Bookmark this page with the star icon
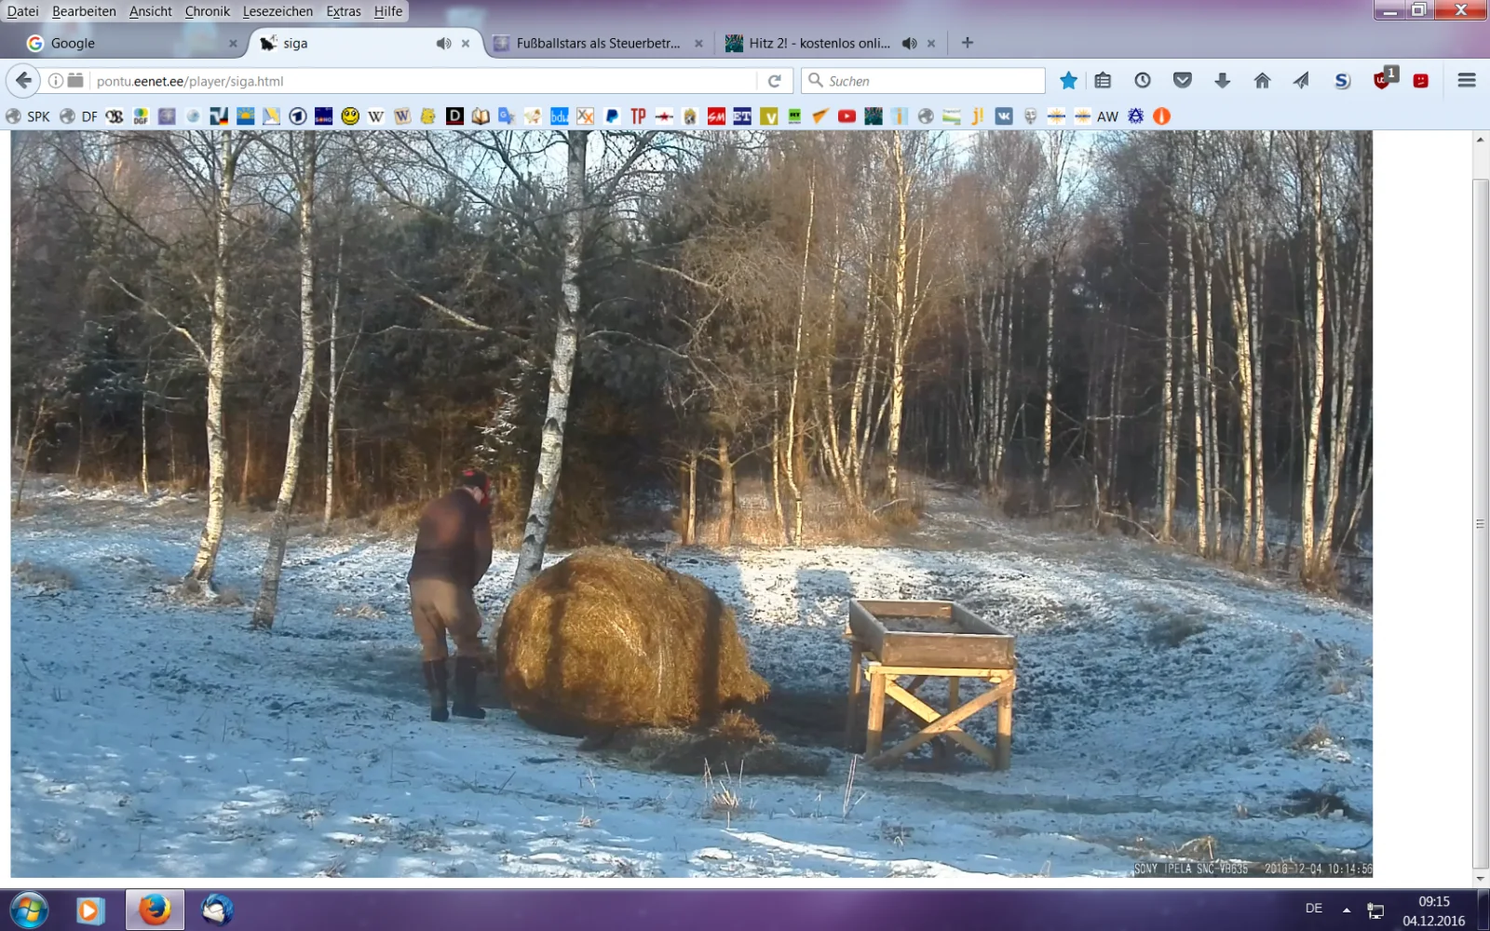 (1068, 81)
